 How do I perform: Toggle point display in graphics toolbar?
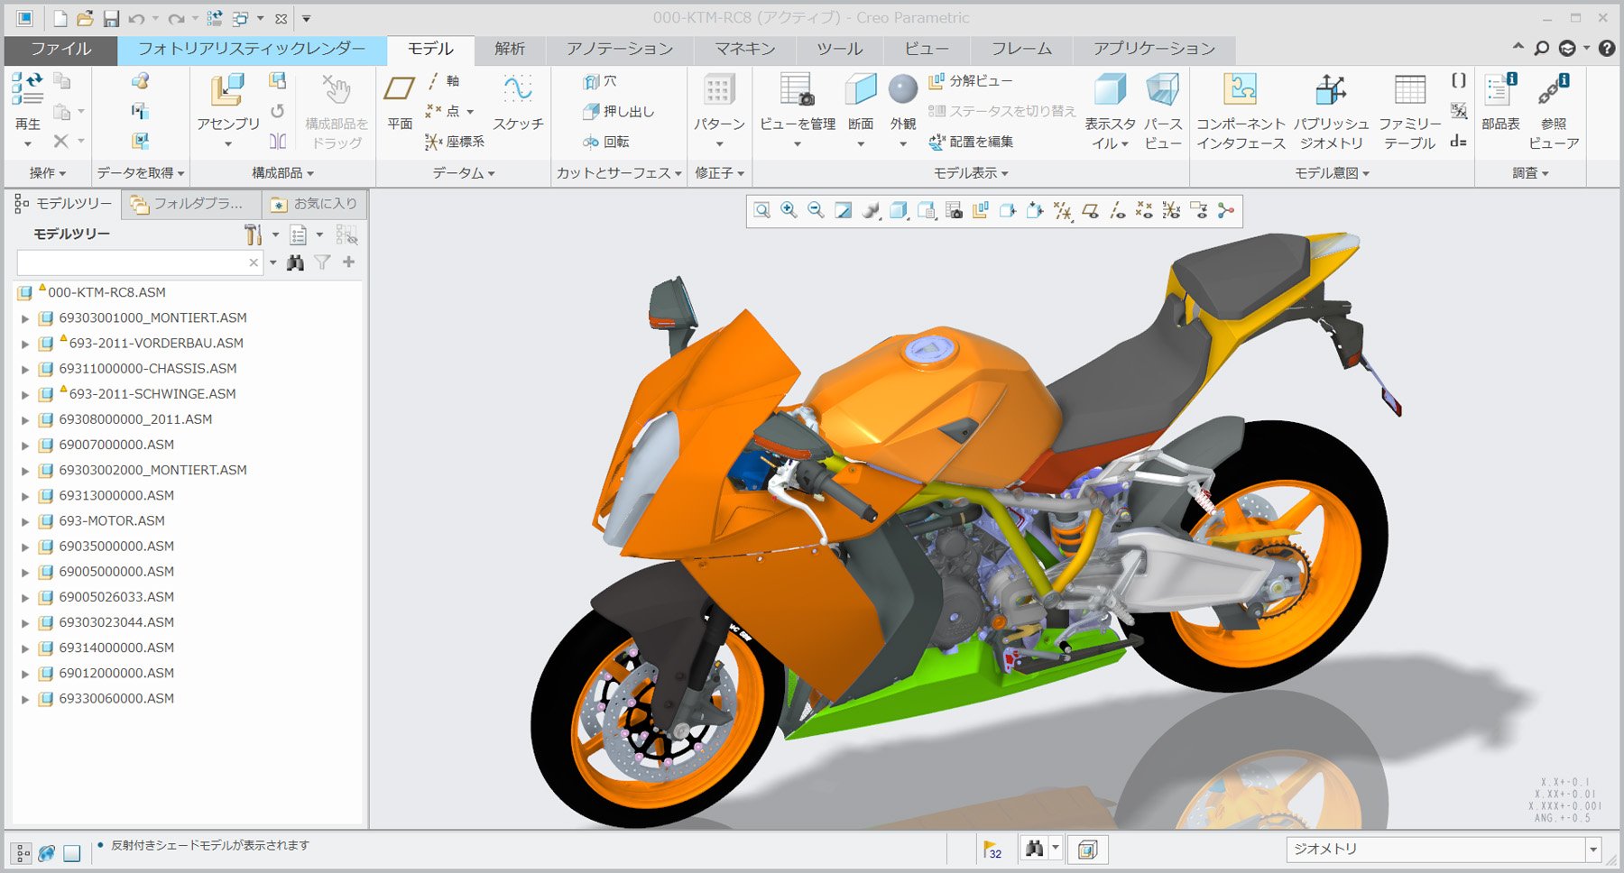pos(1144,211)
